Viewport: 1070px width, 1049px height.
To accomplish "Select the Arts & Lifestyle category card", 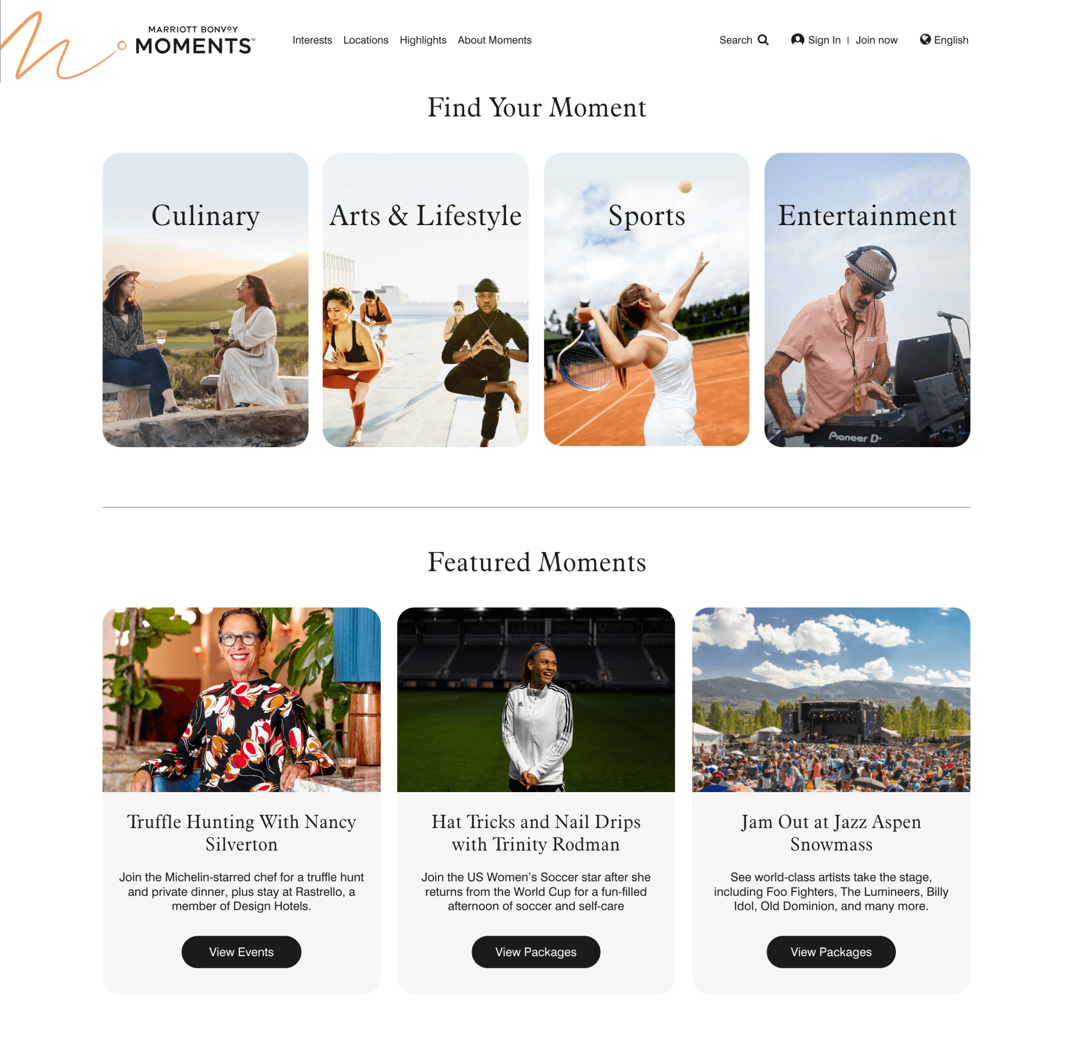I will 426,300.
